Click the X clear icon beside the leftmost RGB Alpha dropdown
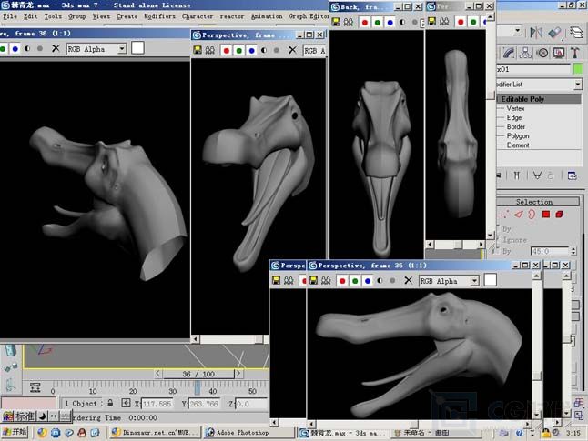588x441 pixels. click(56, 48)
